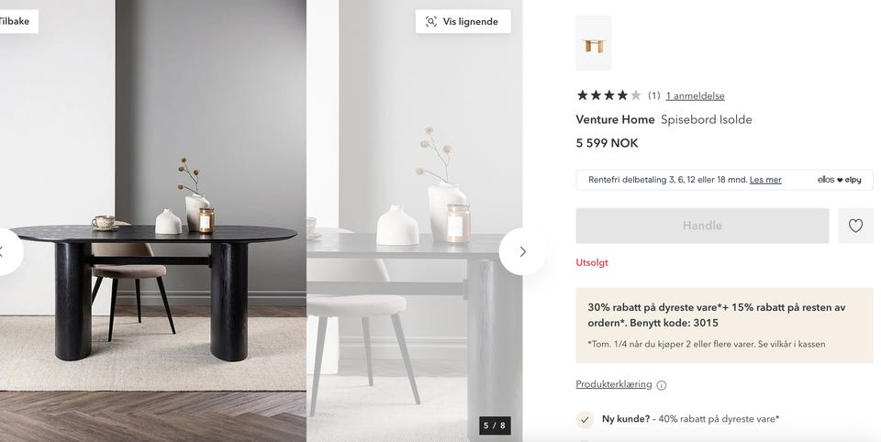
Task: Click the ellos elpy payment logo
Action: tap(839, 180)
